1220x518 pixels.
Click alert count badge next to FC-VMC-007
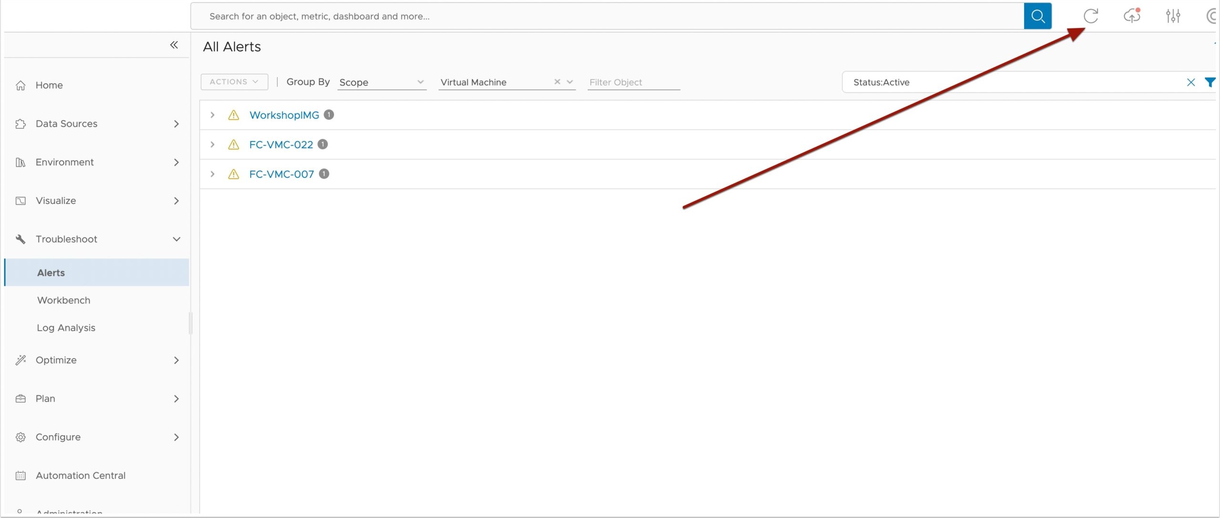[324, 174]
